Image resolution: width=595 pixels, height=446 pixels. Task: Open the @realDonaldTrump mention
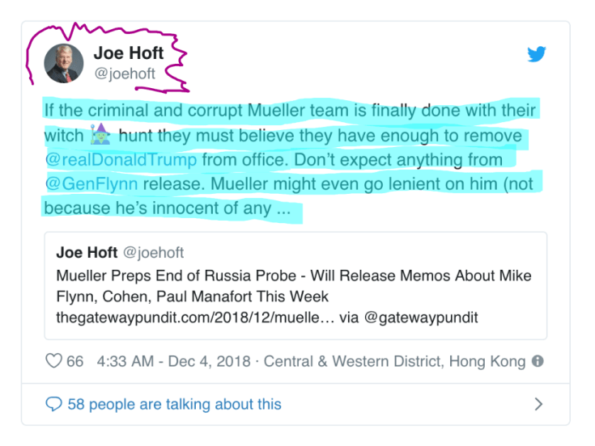pos(121,159)
